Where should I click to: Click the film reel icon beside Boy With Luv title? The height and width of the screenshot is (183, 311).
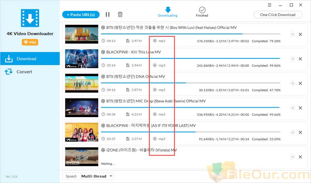103,27
